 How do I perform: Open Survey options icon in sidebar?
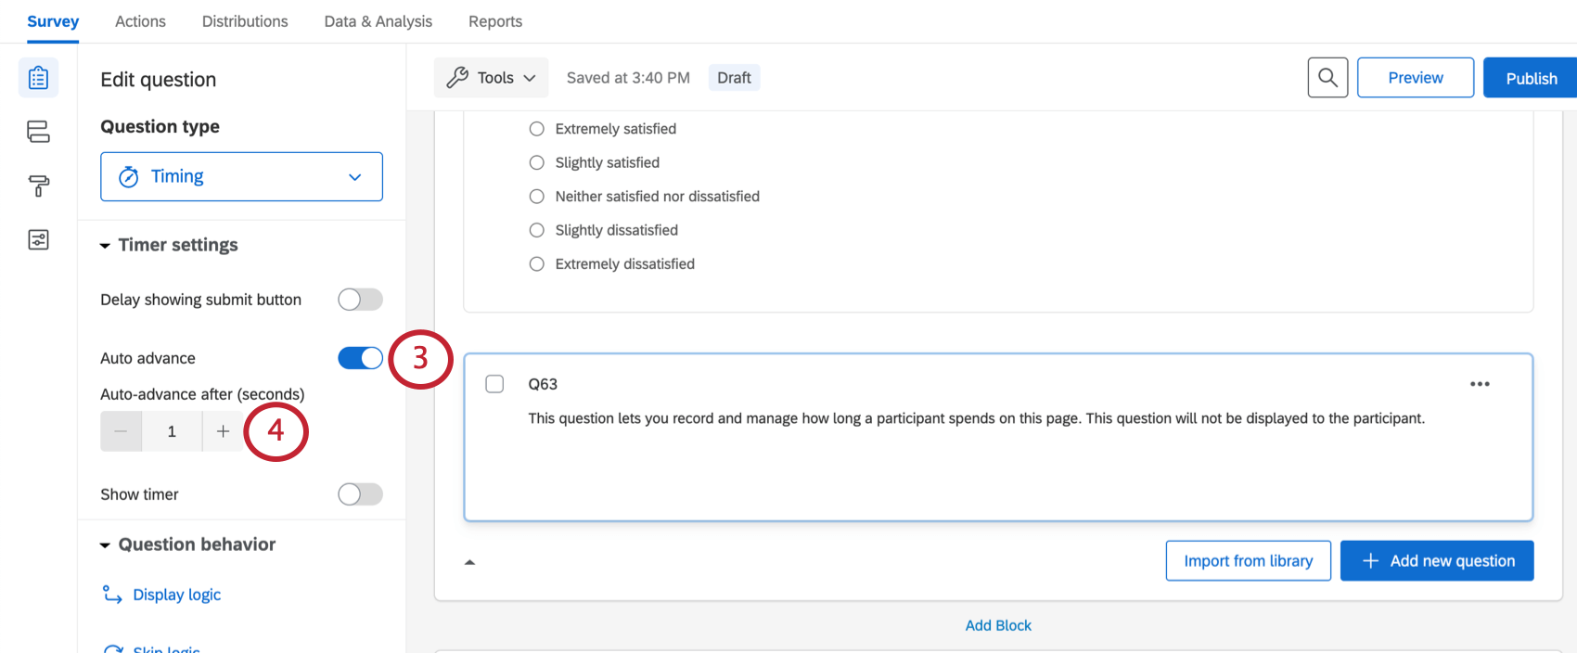click(x=38, y=240)
